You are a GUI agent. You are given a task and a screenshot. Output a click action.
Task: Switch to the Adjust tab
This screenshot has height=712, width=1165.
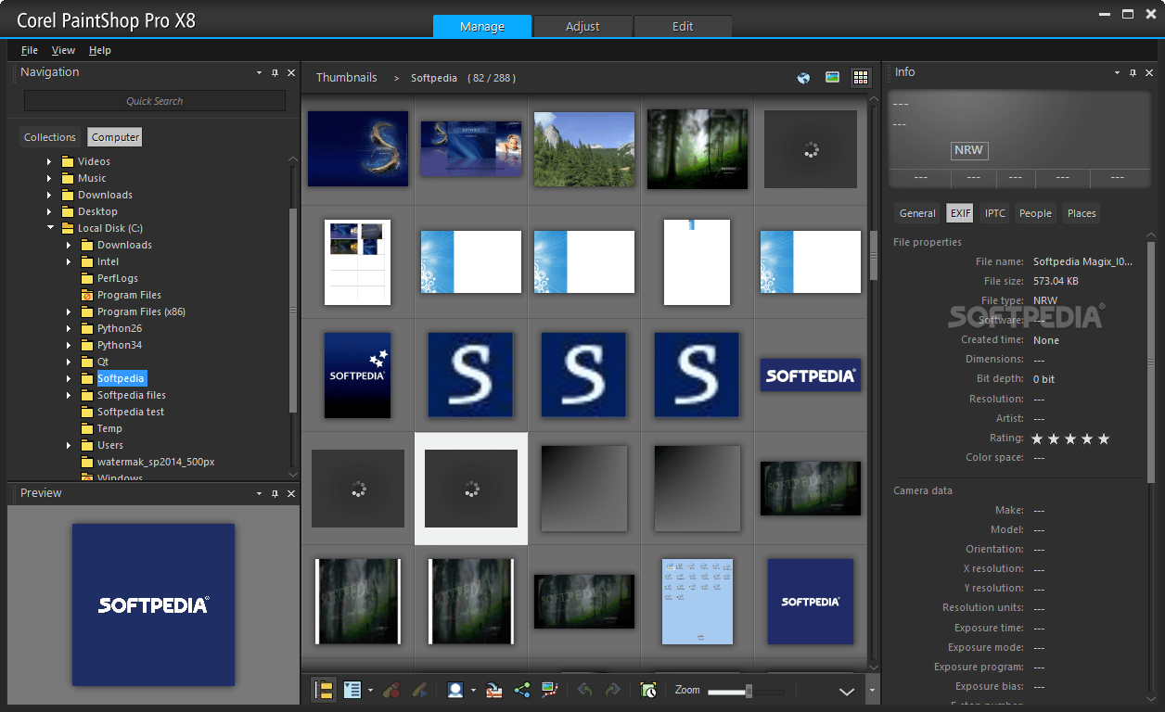point(582,26)
